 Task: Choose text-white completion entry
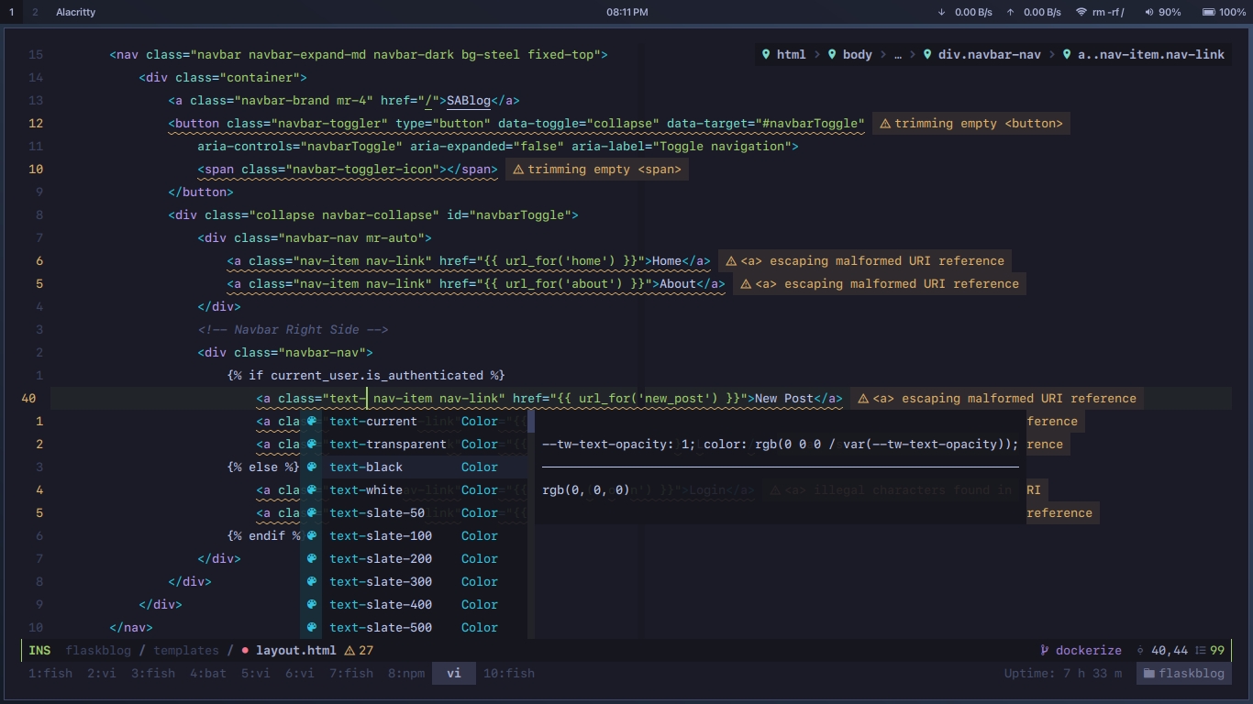click(414, 489)
